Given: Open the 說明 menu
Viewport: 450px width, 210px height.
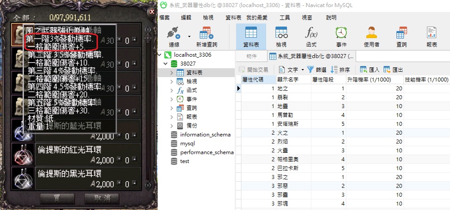Looking at the screenshot, I should pos(331,18).
